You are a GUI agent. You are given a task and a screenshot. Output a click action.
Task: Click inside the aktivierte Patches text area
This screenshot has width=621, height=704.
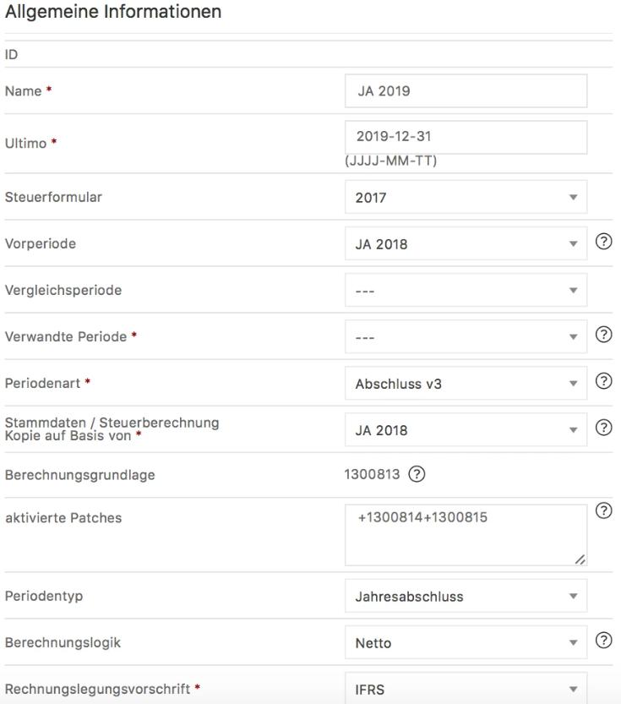pyautogui.click(x=466, y=535)
